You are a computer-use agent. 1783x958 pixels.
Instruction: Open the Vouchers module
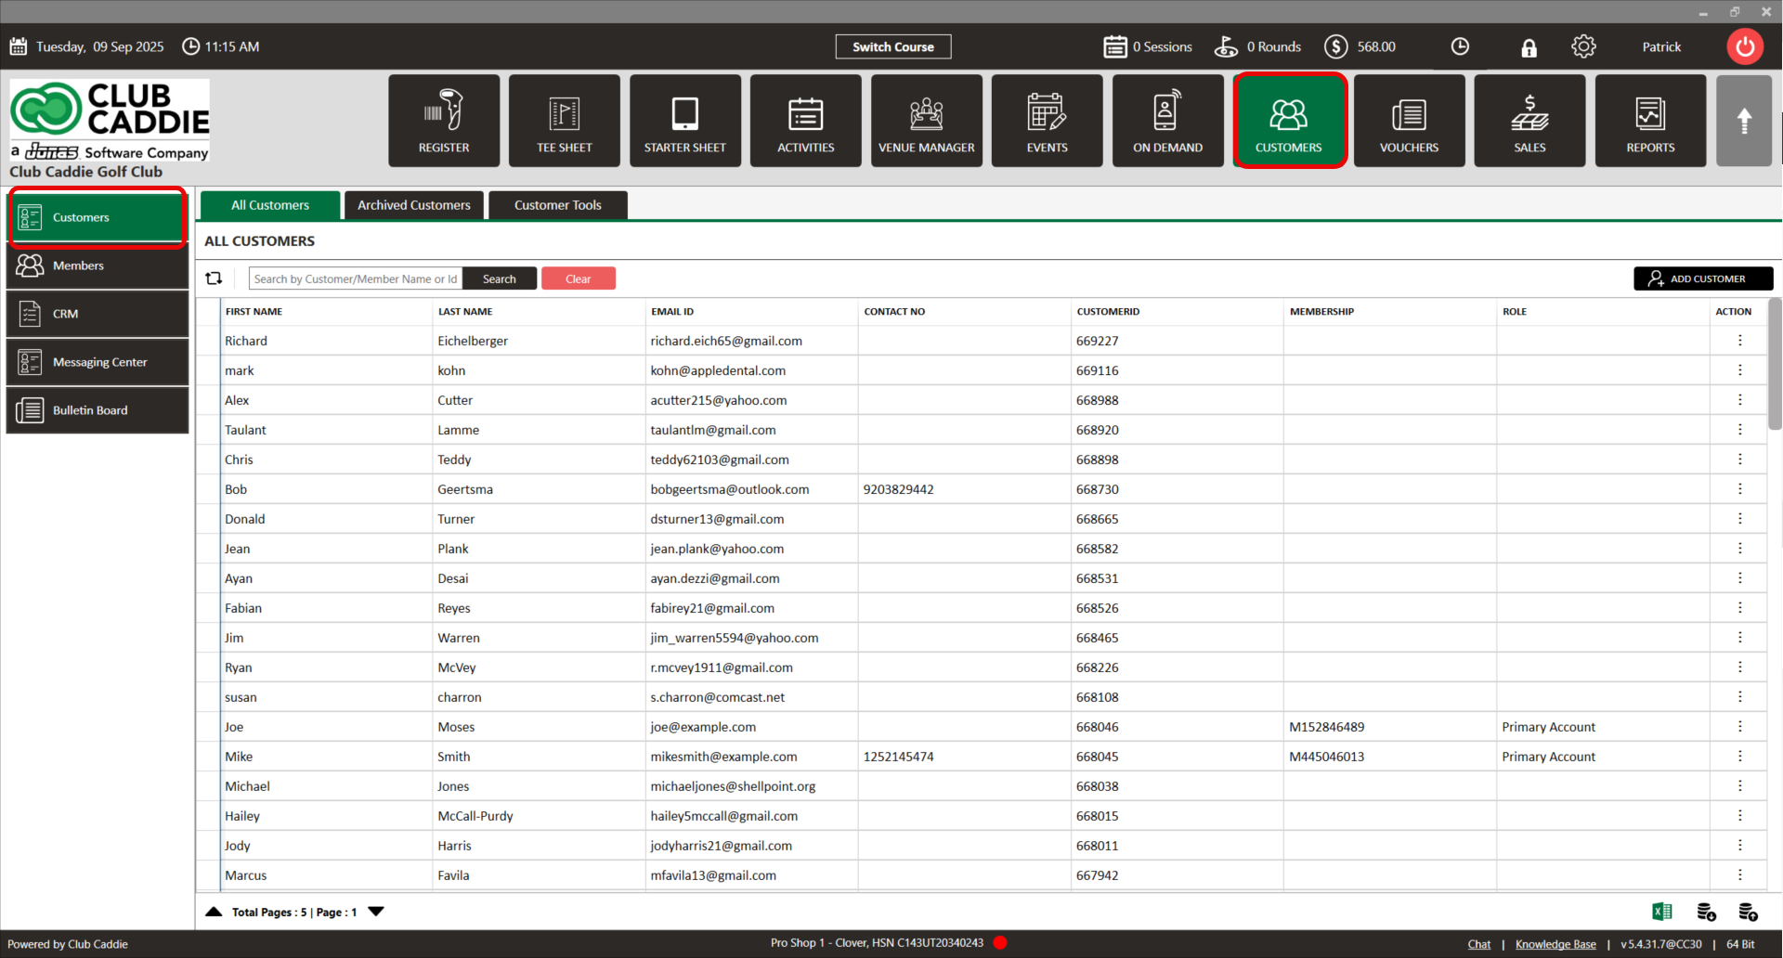tap(1410, 121)
